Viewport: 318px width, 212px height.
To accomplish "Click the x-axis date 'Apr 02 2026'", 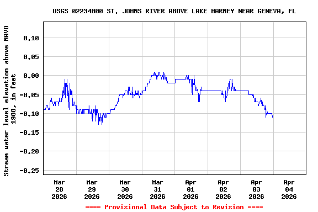I will 223,189.
